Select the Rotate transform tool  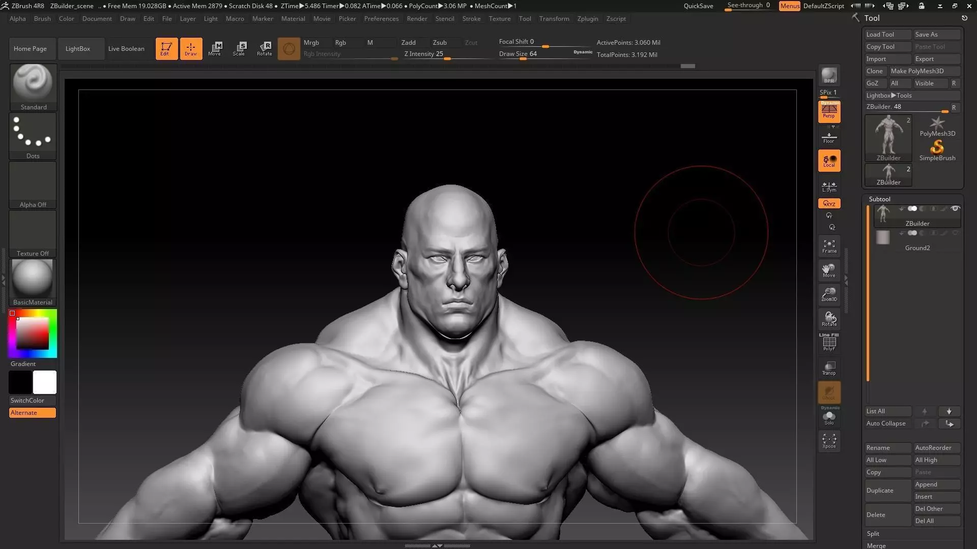coord(264,49)
